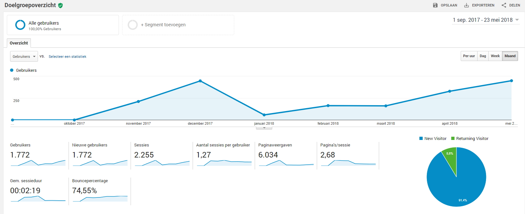Click the Exporteren download icon

pos(467,5)
